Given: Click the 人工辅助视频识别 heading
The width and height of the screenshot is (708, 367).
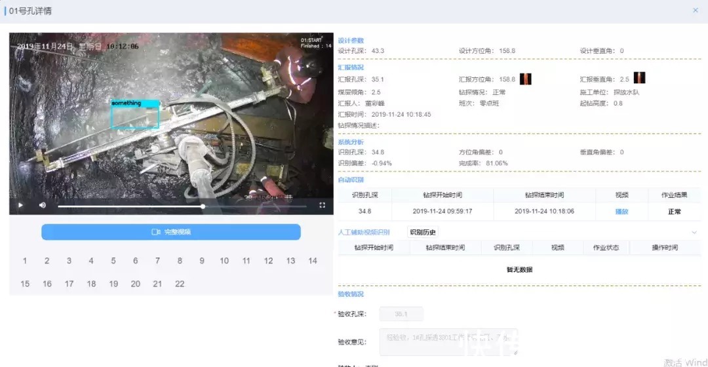Looking at the screenshot, I should [x=364, y=233].
